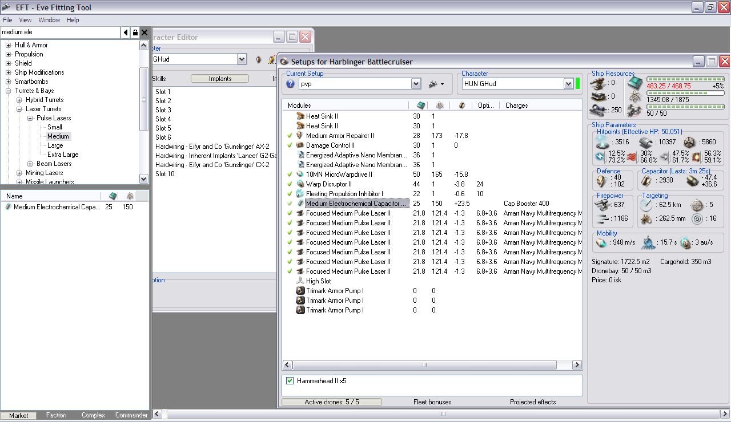The height and width of the screenshot is (422, 731).
Task: Open the Current Setup dropdown showing pvp
Action: [416, 84]
